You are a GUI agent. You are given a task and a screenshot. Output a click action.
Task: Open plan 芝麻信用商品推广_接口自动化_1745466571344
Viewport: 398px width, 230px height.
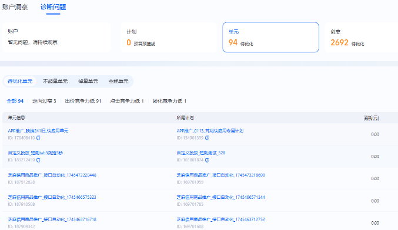pos(221,197)
